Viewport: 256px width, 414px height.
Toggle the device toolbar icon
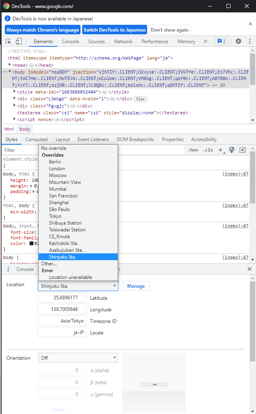pyautogui.click(x=19, y=41)
